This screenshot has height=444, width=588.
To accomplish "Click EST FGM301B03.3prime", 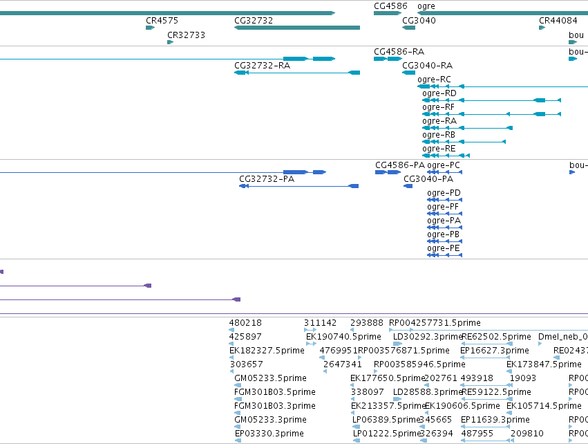I will click(x=275, y=406).
